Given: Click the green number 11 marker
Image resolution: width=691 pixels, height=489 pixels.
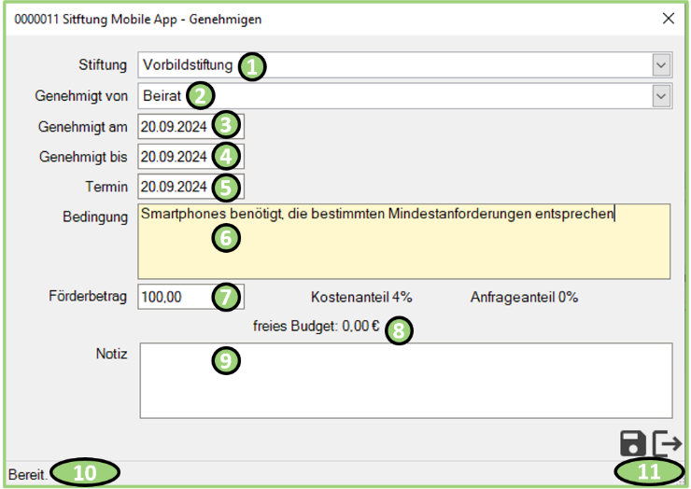Looking at the screenshot, I should [x=646, y=473].
